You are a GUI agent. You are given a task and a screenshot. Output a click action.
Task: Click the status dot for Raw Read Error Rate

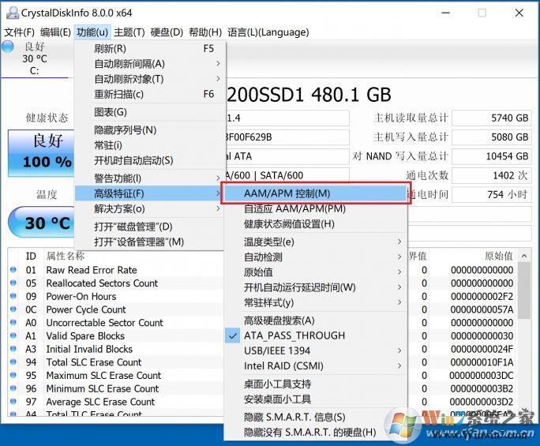point(13,270)
